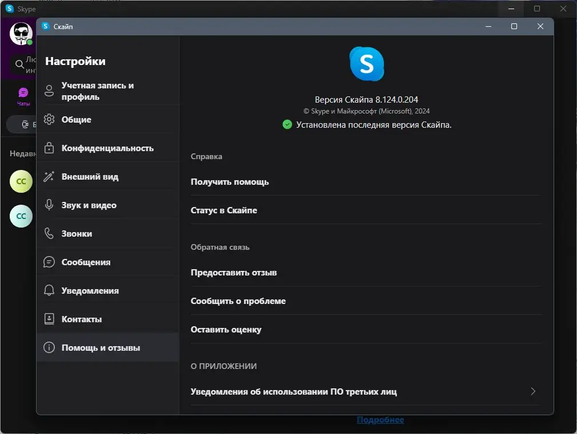Click the padlock icon beside Конфиденциальность
The height and width of the screenshot is (434, 577).
pyautogui.click(x=49, y=148)
